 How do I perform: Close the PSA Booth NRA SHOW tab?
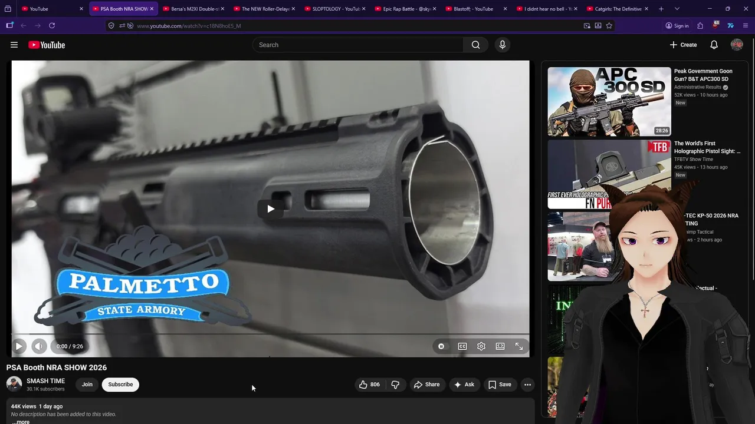[x=152, y=9]
